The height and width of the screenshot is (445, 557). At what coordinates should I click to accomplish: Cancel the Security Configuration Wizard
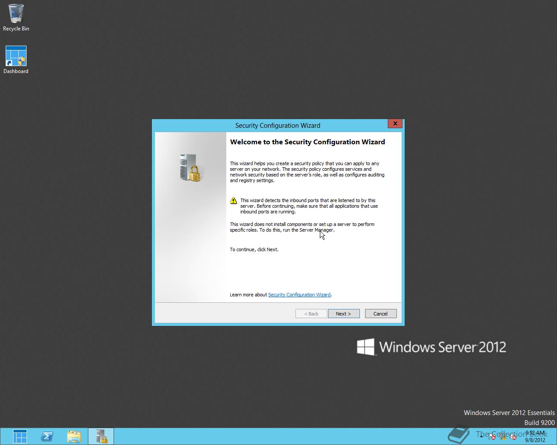point(380,314)
